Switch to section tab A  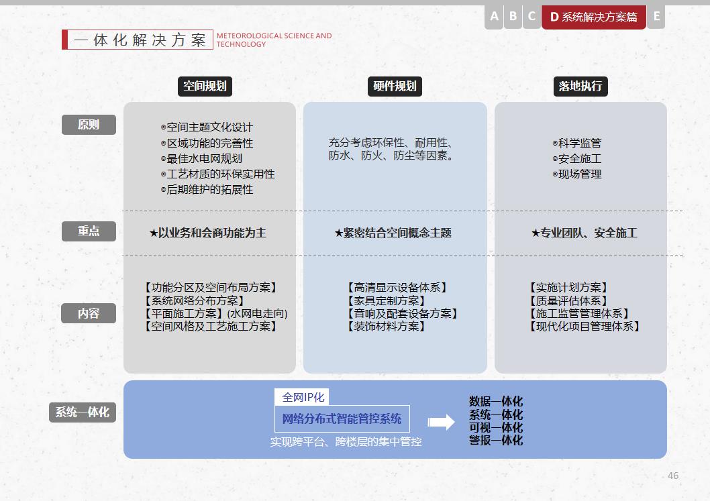(494, 17)
